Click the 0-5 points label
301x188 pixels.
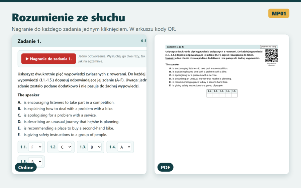tap(143, 41)
